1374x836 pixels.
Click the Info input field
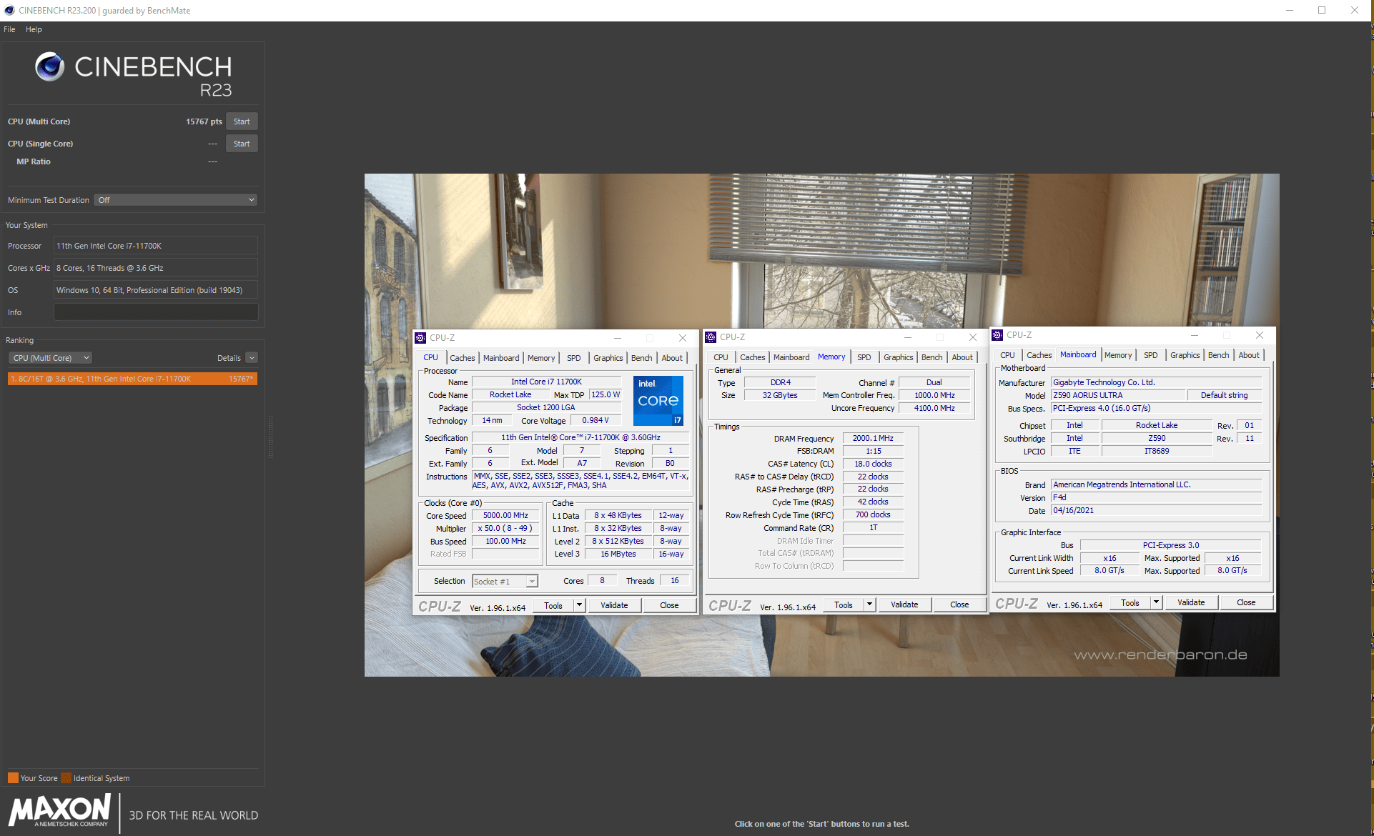pyautogui.click(x=156, y=312)
